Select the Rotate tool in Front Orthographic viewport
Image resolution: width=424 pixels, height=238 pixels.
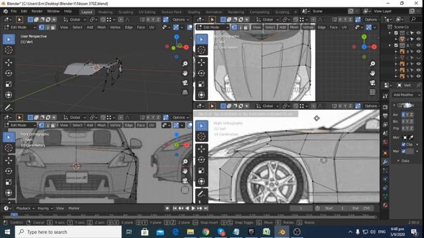(x=9, y=171)
